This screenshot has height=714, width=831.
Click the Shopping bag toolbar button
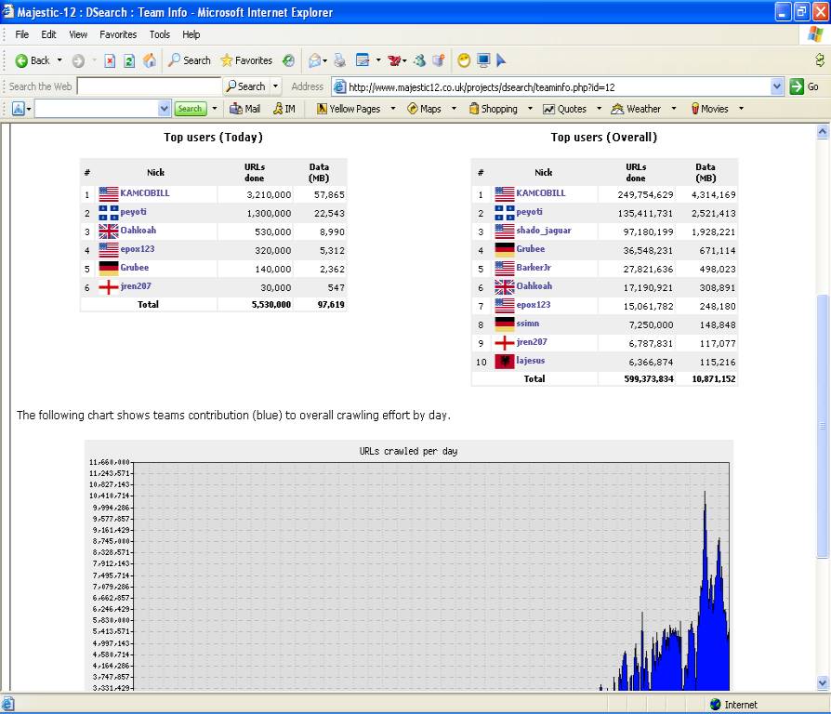tap(493, 109)
